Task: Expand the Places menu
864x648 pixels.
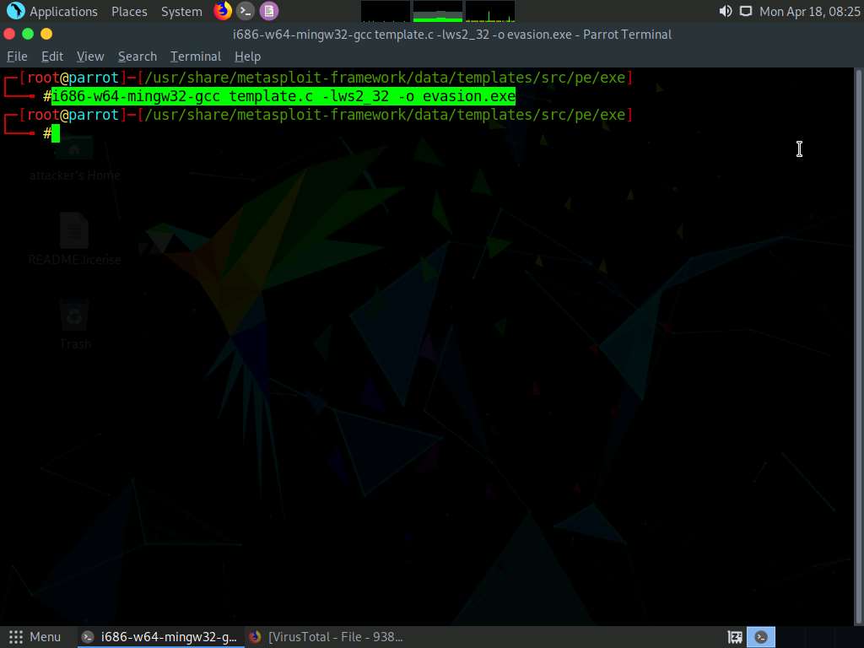Action: coord(129,12)
